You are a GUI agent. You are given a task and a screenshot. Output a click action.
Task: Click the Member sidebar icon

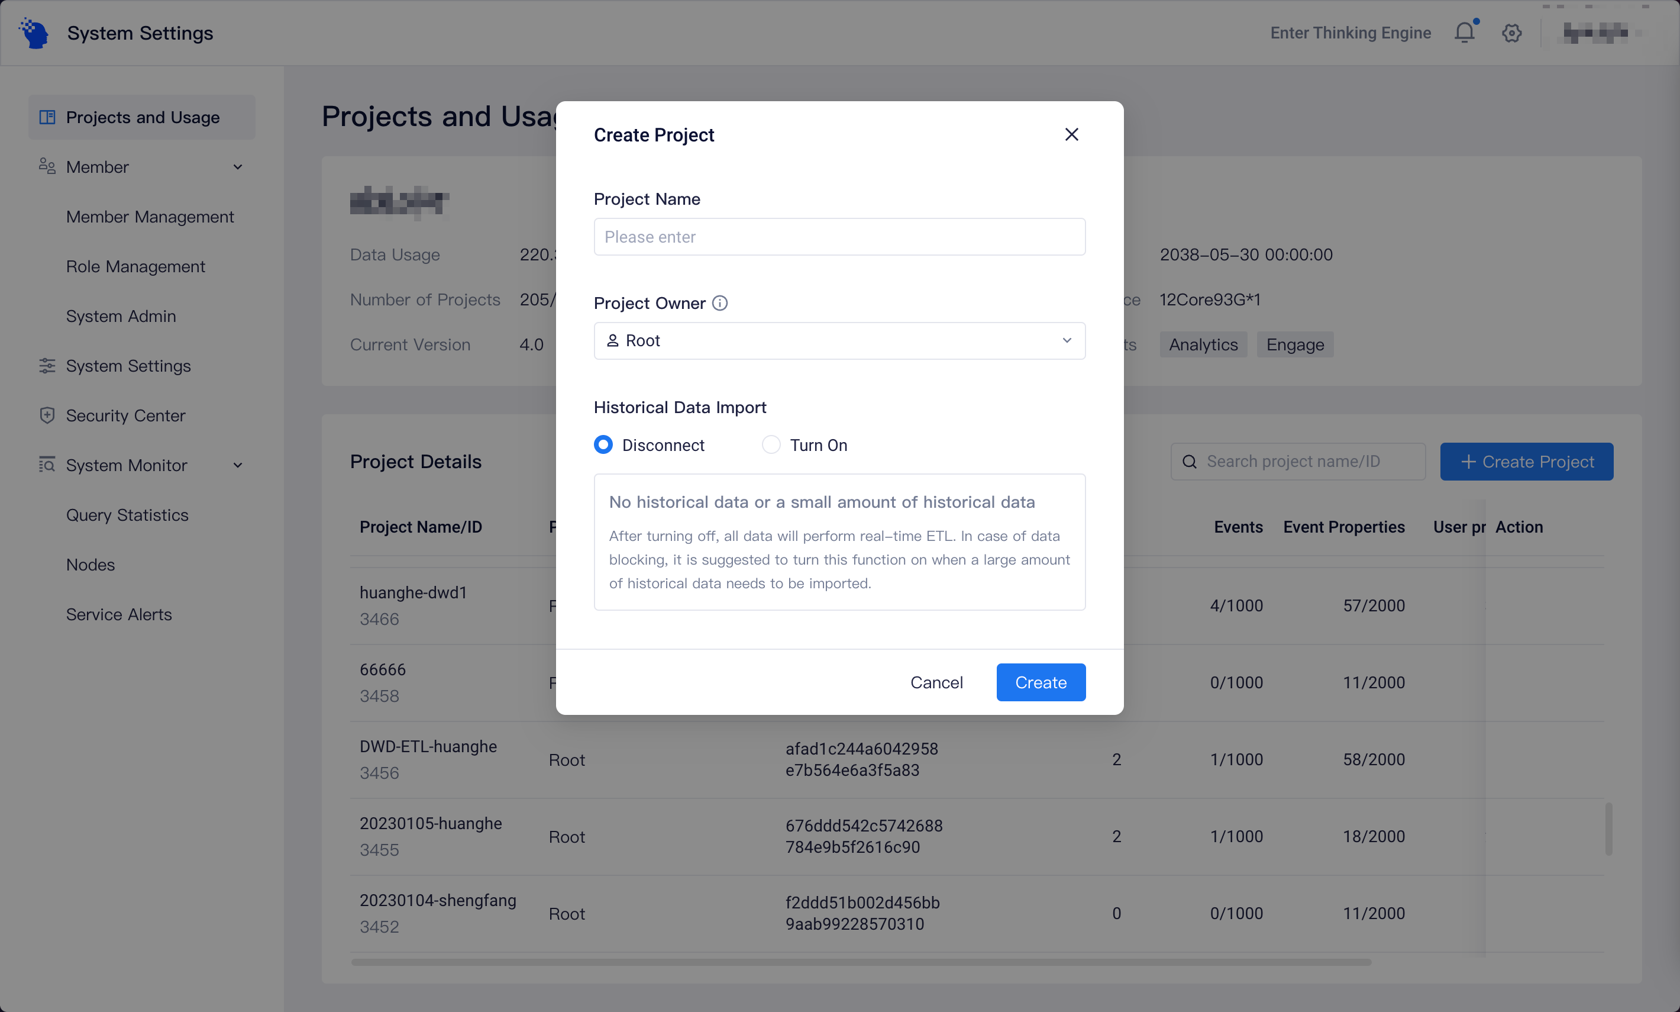coord(46,166)
